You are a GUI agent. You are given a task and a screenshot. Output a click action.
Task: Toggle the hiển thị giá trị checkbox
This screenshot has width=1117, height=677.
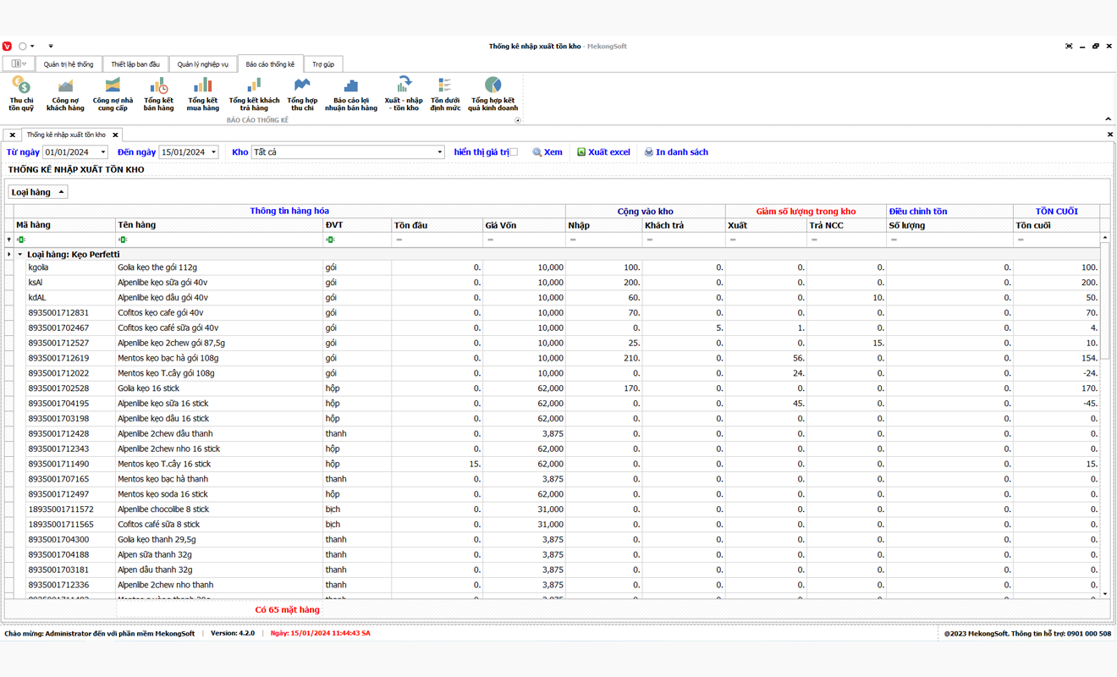click(514, 152)
